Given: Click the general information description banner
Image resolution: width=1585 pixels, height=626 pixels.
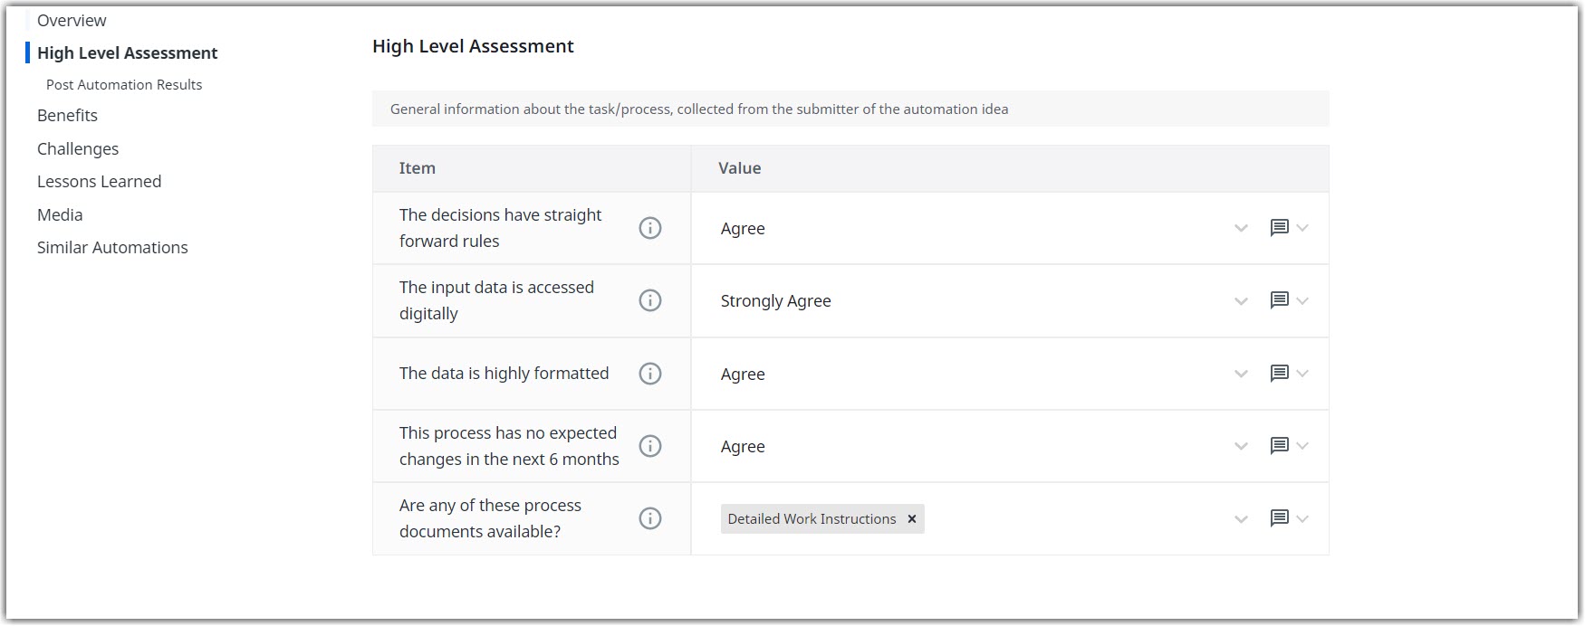Looking at the screenshot, I should coord(850,109).
